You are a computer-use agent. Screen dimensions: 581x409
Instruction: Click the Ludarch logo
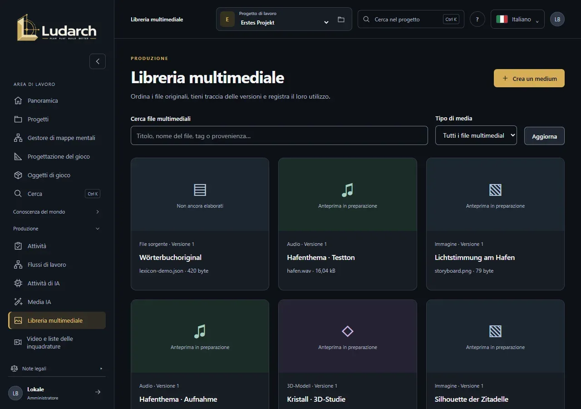tap(57, 27)
